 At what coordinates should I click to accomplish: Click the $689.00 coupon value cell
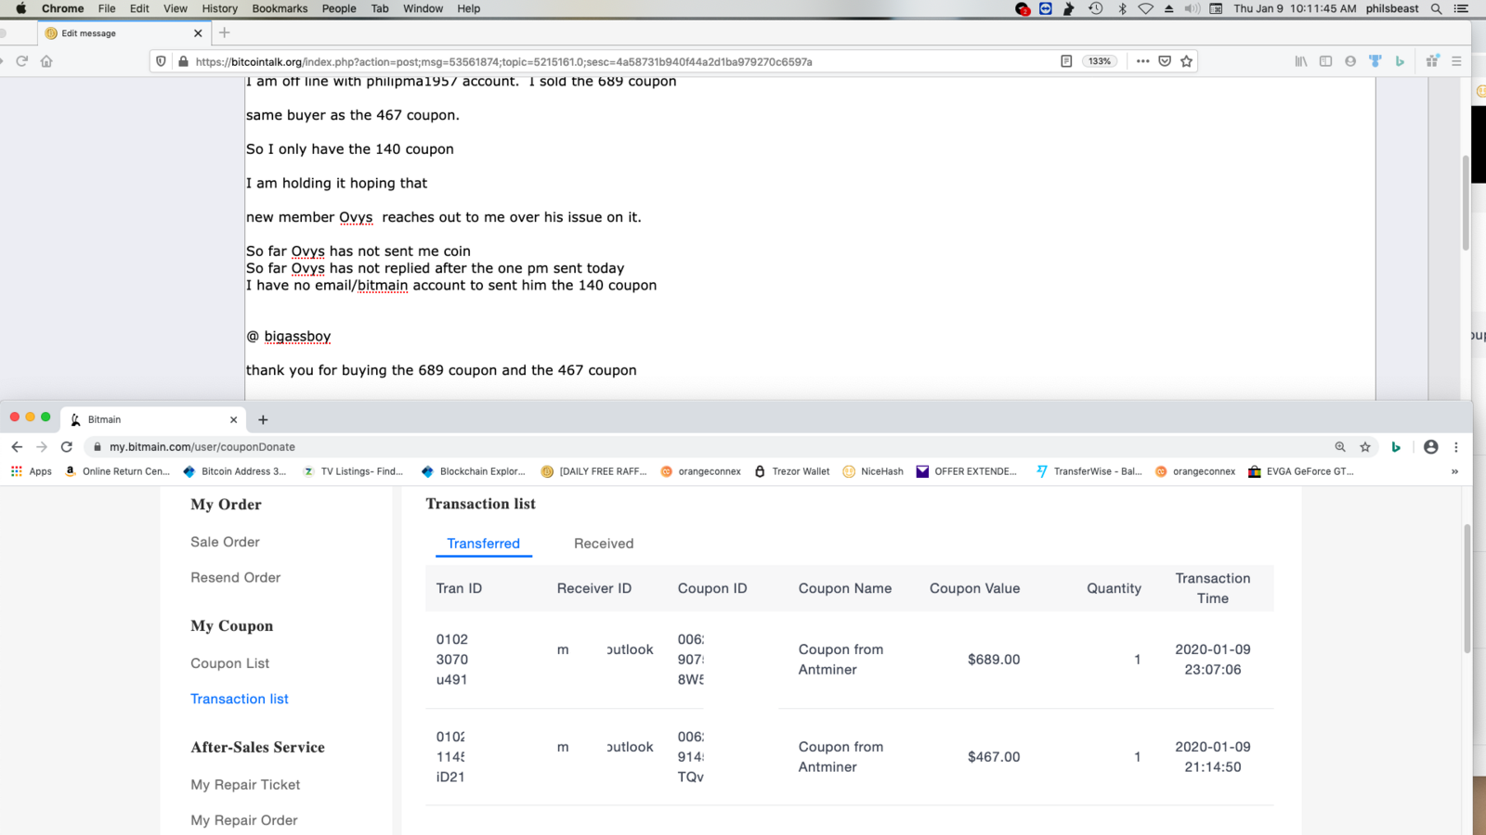coord(994,660)
